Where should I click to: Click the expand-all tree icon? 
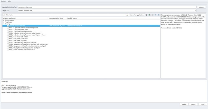click(x=159, y=15)
